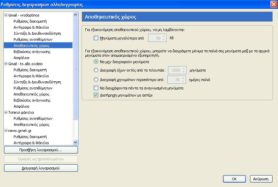
Task: Open Ρυθμίσεις ανεπιθύμητων under Gmail - vrodoptinos
Action: pyautogui.click(x=38, y=39)
